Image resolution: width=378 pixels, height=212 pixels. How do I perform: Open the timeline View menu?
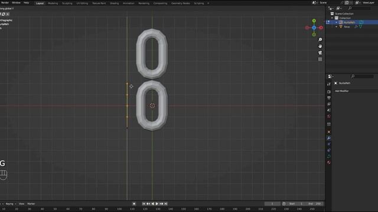click(21, 204)
